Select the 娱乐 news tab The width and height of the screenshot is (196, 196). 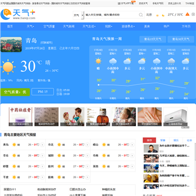tap(176, 140)
